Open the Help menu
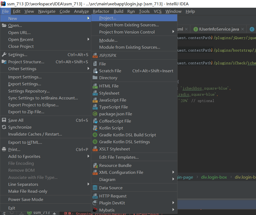Viewport: 256px width, 215px height. (x=190, y=11)
